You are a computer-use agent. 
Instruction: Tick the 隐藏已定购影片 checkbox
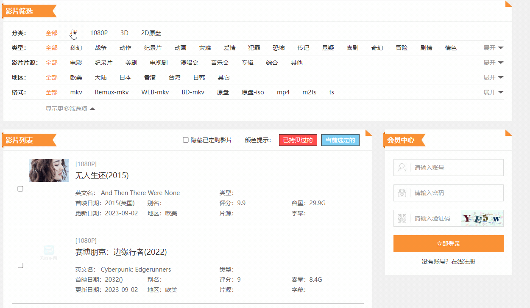click(x=186, y=140)
